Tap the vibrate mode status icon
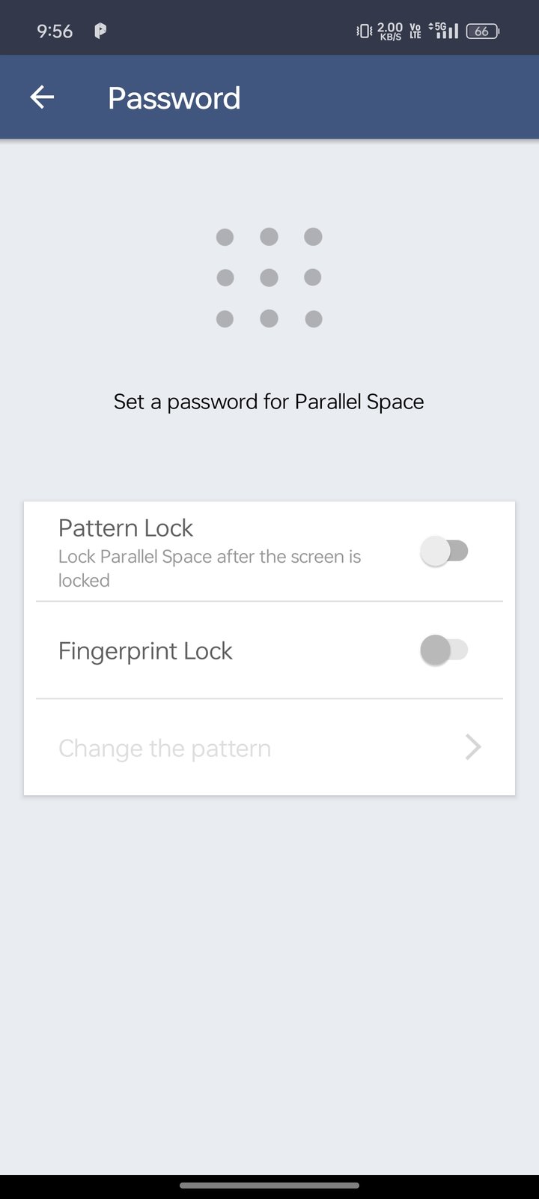 pos(364,31)
